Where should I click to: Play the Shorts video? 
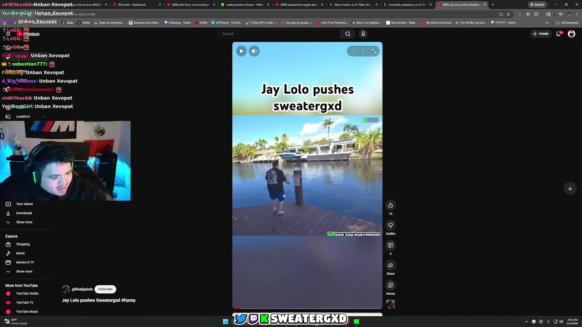(241, 51)
